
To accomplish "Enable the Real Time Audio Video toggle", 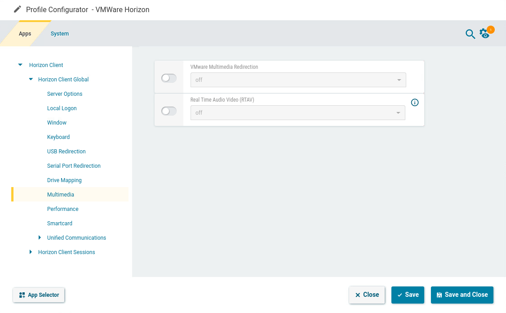I will click(169, 111).
